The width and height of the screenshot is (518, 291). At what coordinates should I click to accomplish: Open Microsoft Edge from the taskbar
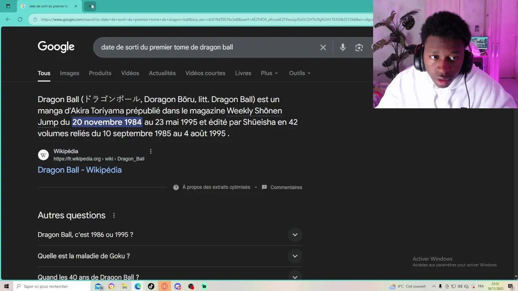point(138,286)
